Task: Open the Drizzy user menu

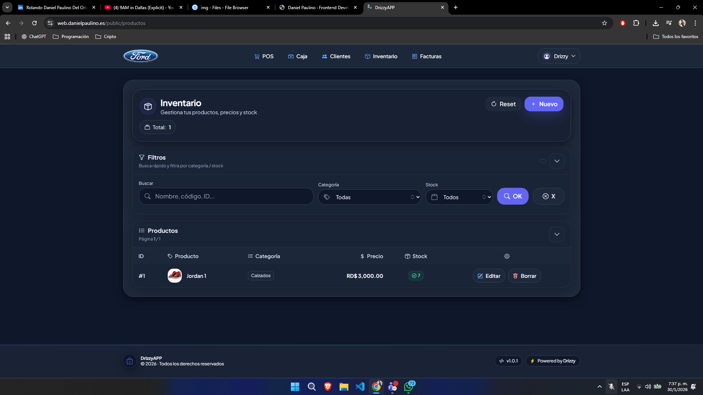Action: pyautogui.click(x=559, y=56)
